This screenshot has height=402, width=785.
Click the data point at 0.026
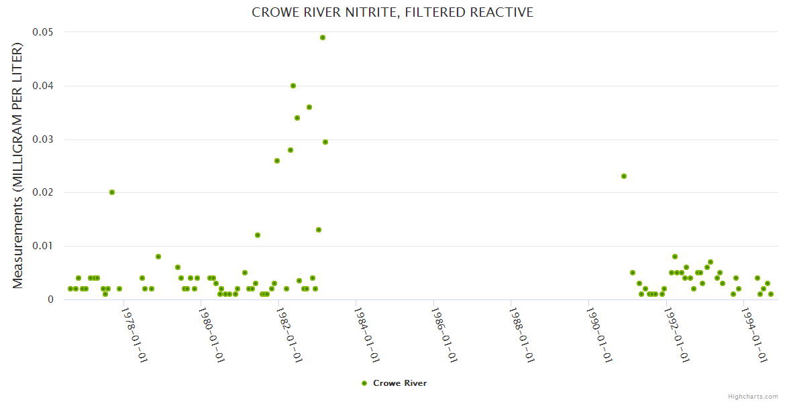coord(277,161)
